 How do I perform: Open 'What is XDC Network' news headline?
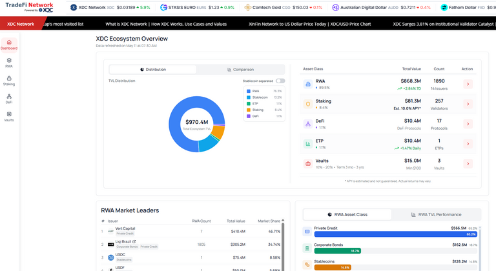[166, 24]
